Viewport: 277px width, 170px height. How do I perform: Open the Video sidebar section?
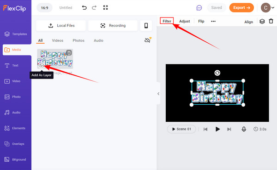click(12, 81)
